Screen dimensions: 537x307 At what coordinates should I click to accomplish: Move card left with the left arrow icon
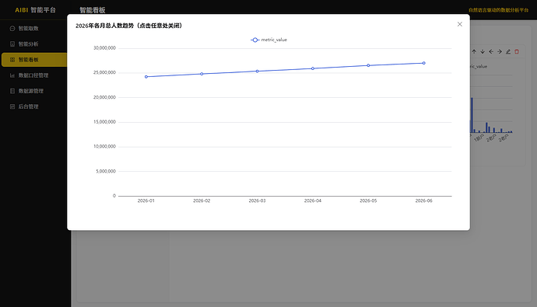(491, 51)
